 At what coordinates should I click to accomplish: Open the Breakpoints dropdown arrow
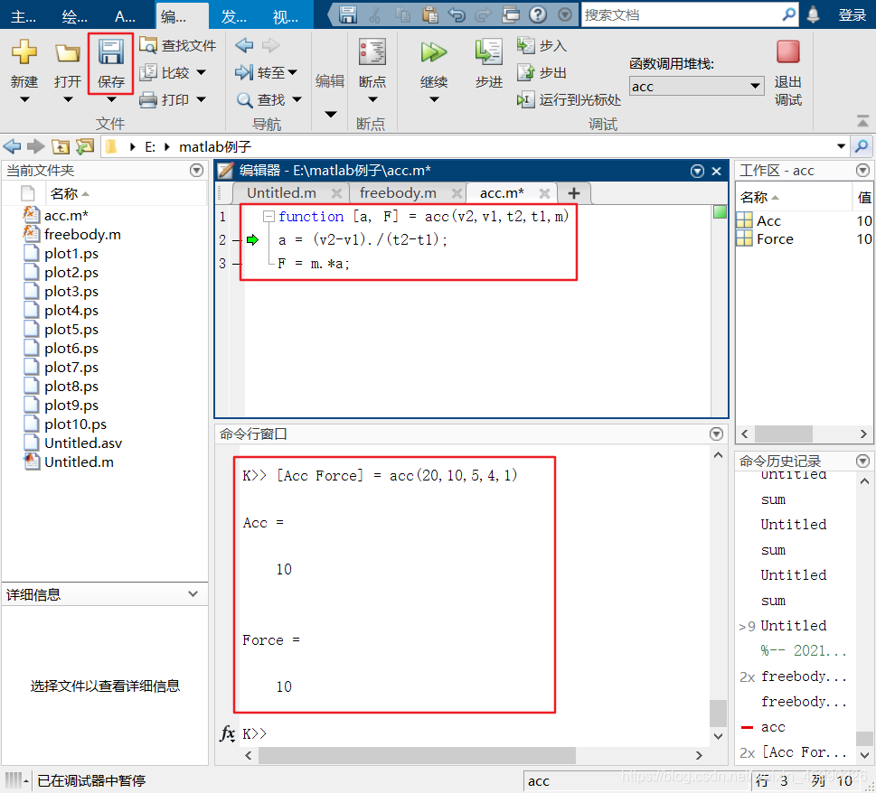coord(372,100)
